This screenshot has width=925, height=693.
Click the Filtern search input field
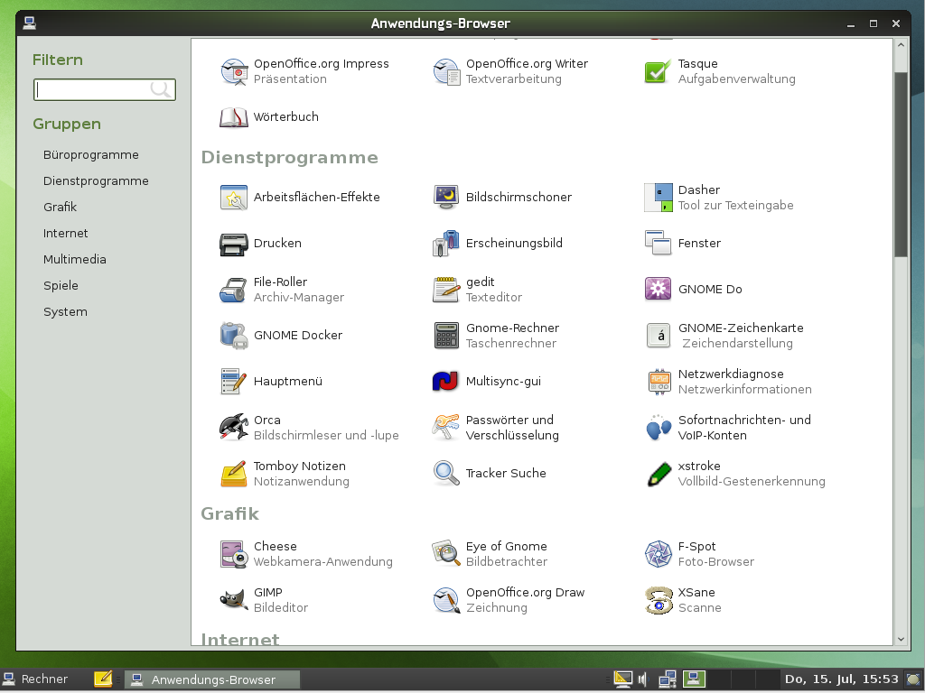(92, 89)
